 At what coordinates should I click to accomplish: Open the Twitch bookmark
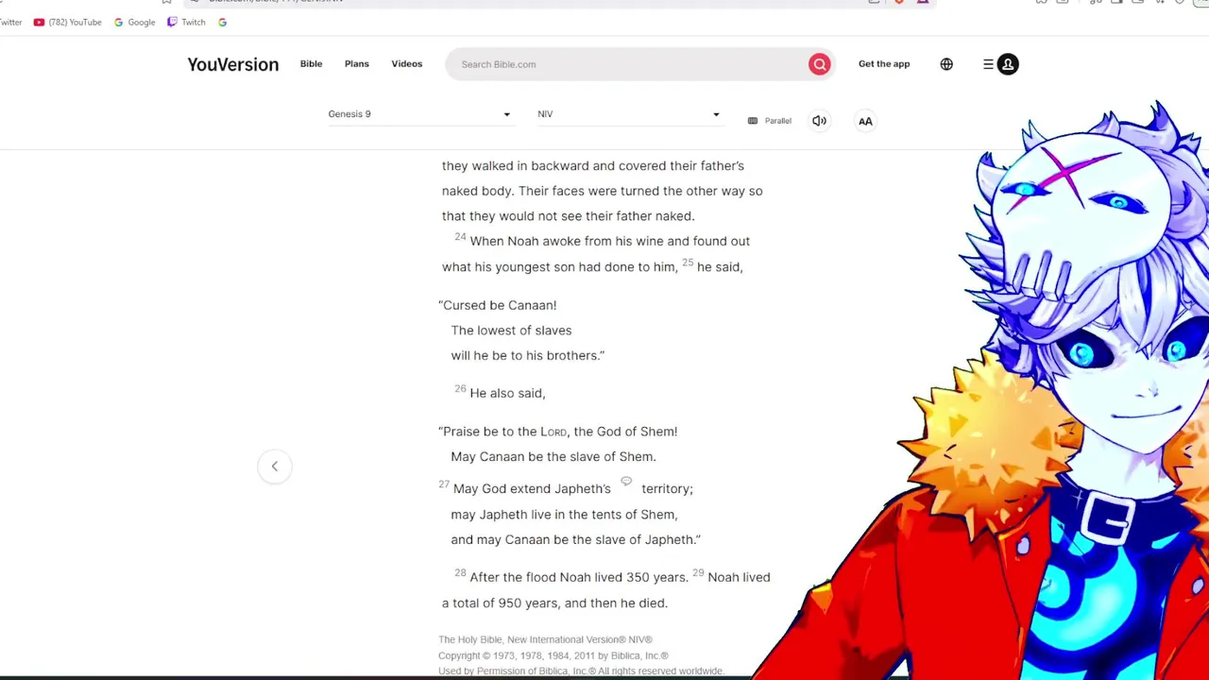click(186, 22)
